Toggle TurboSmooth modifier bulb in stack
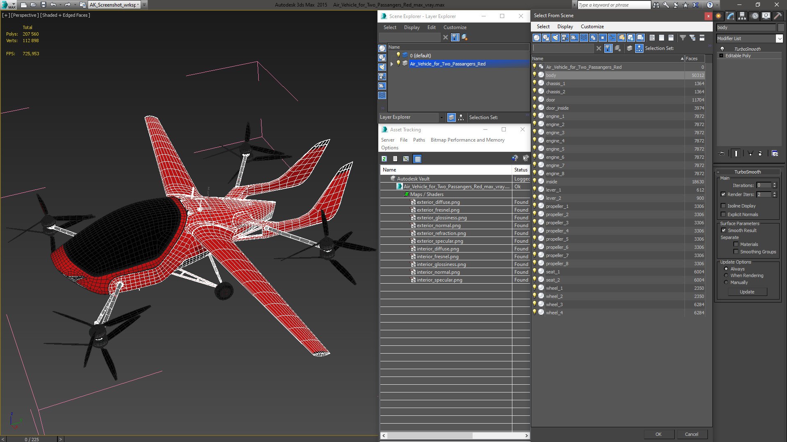This screenshot has height=442, width=787. (722, 49)
